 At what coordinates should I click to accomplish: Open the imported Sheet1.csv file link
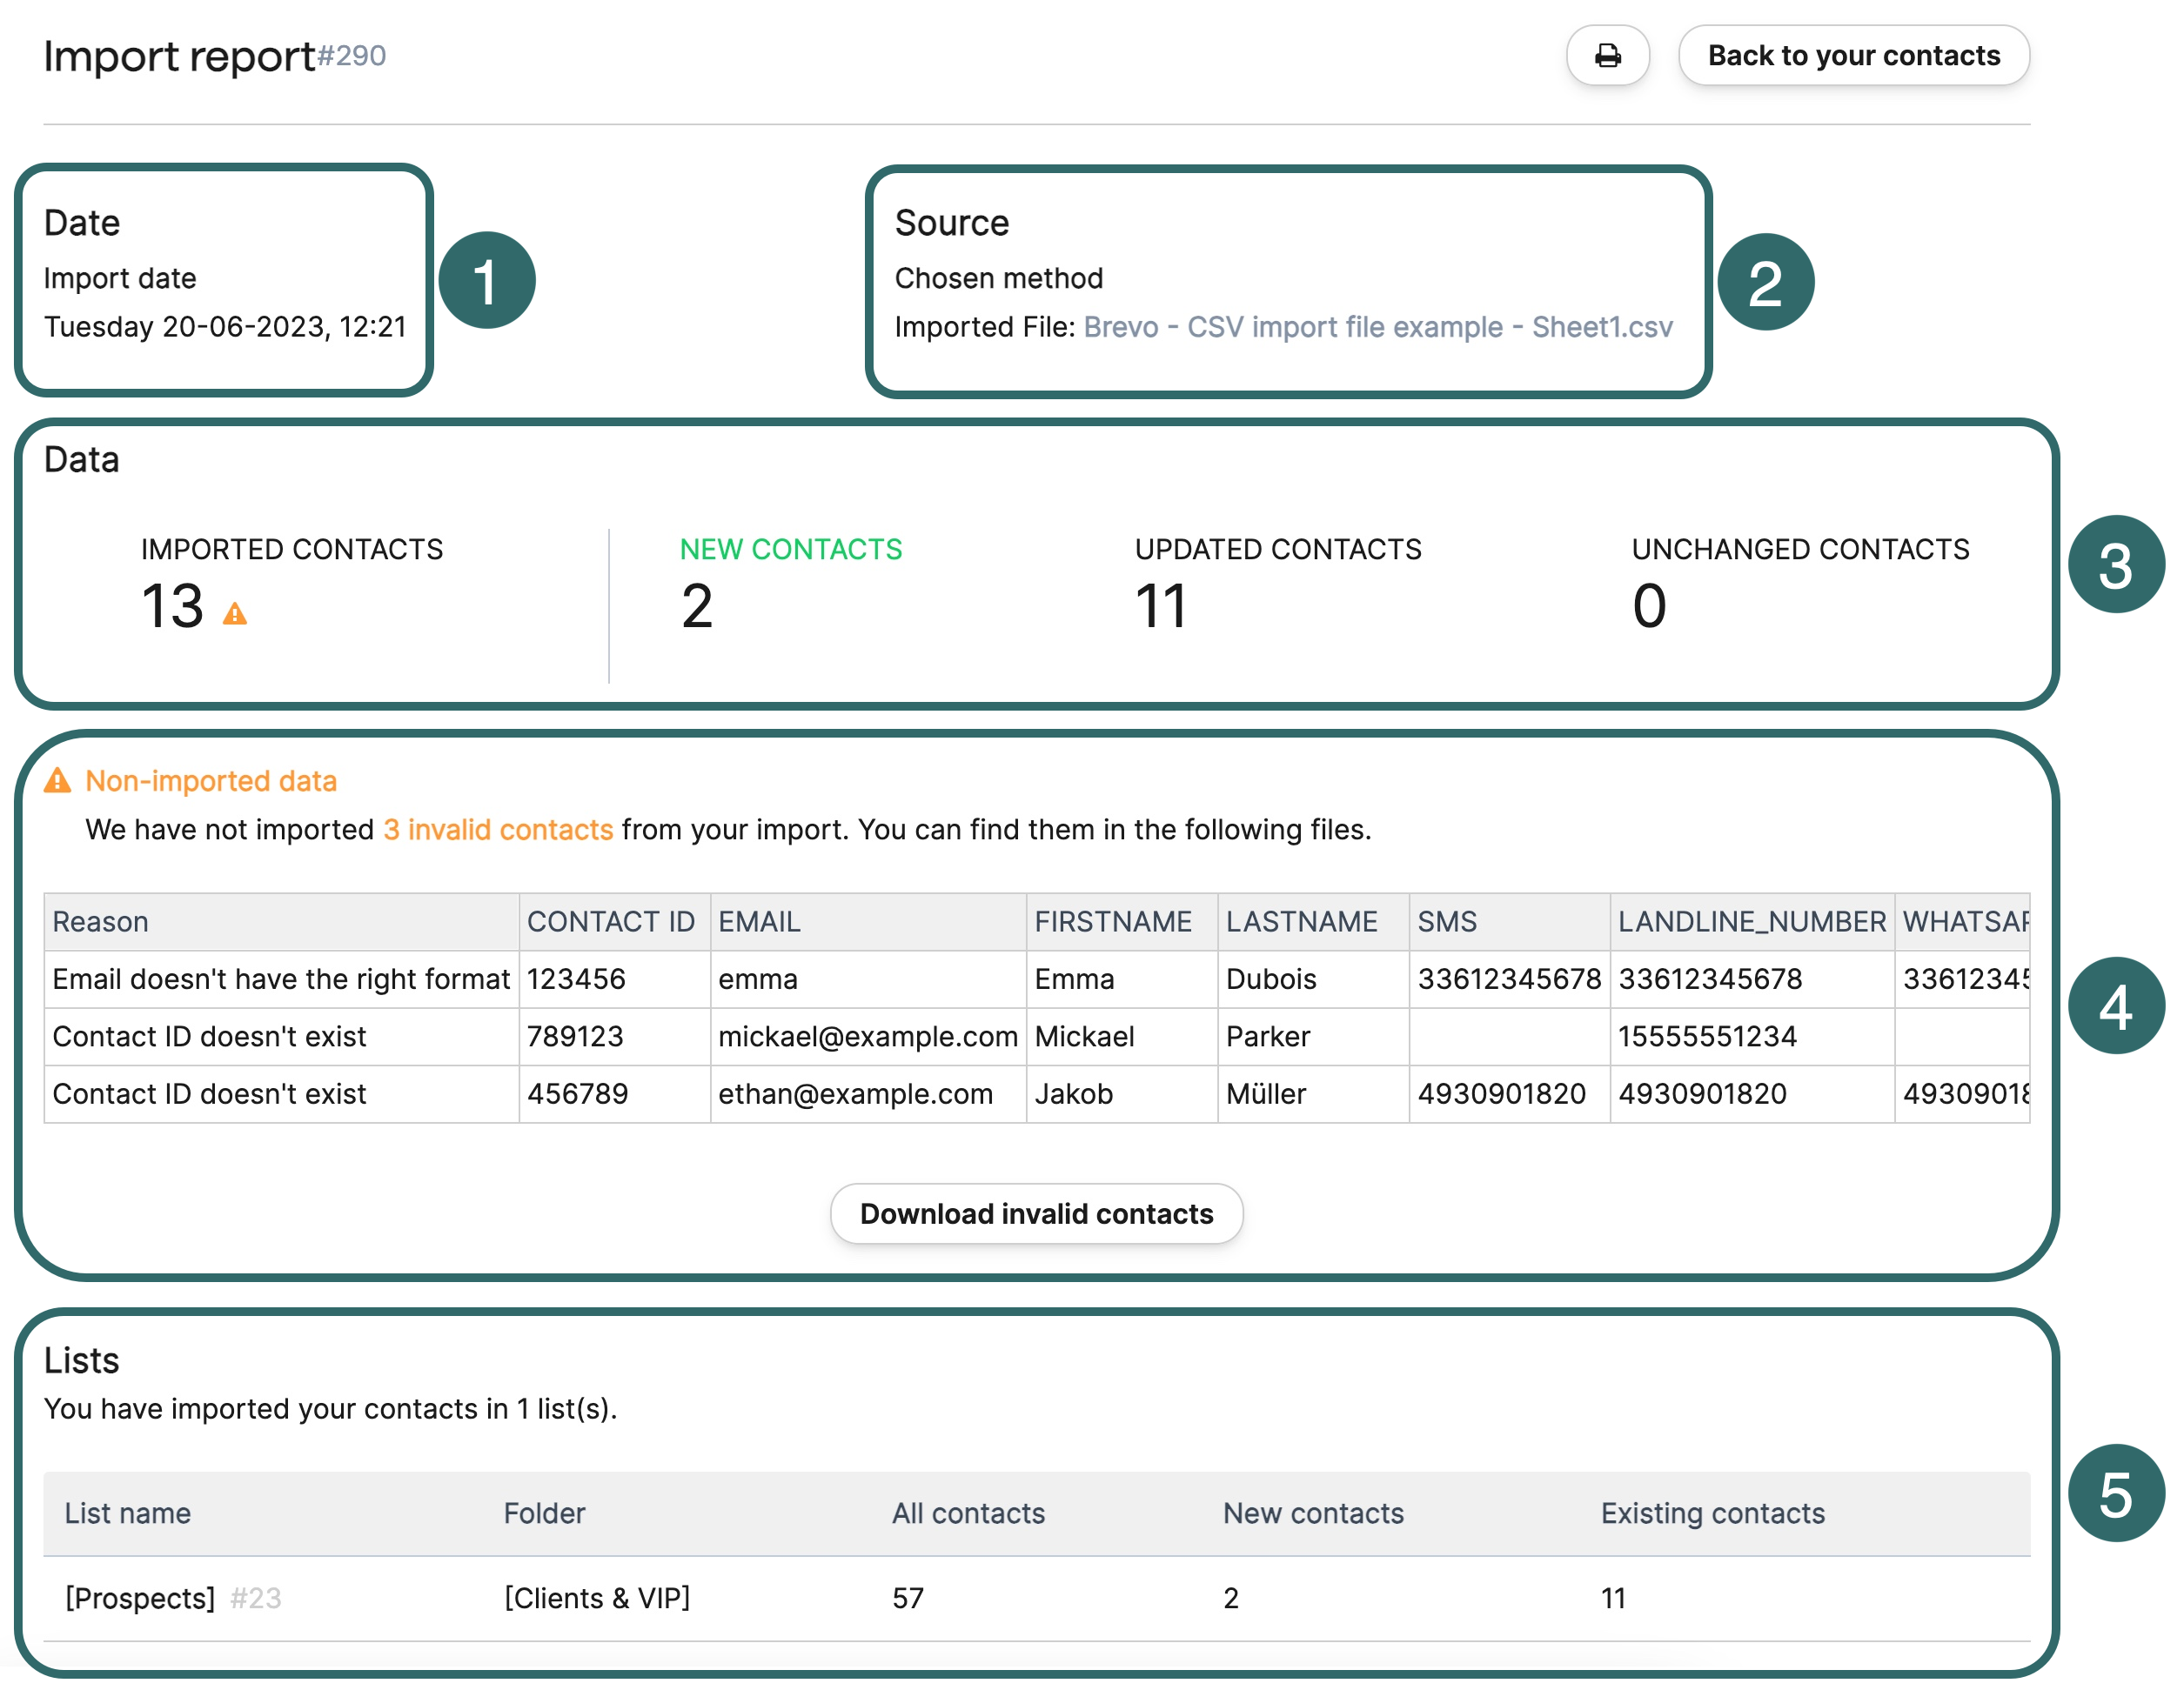pos(1377,327)
